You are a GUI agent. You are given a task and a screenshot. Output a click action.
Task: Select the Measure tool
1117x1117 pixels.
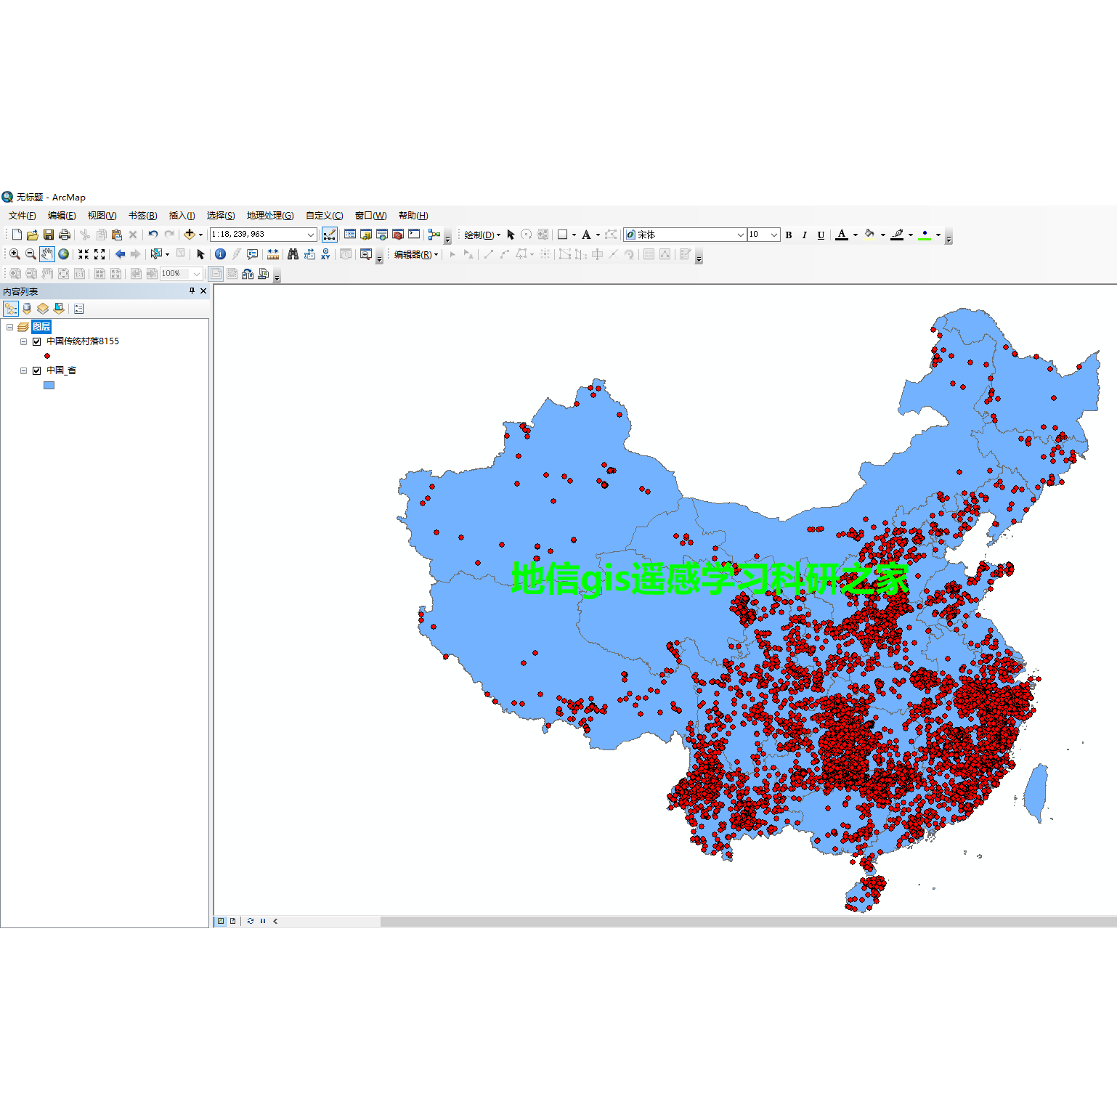(x=273, y=254)
